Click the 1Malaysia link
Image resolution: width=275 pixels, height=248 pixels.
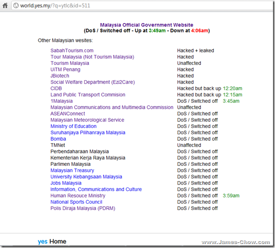pos(62,101)
